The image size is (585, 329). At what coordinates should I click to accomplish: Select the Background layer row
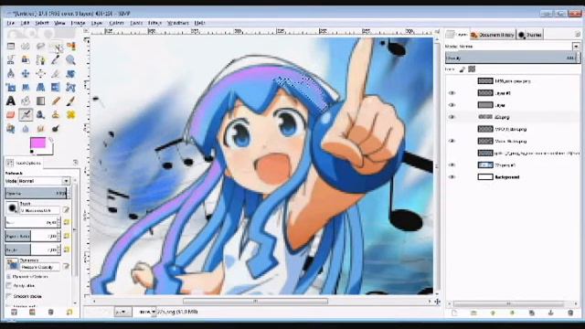(513, 176)
